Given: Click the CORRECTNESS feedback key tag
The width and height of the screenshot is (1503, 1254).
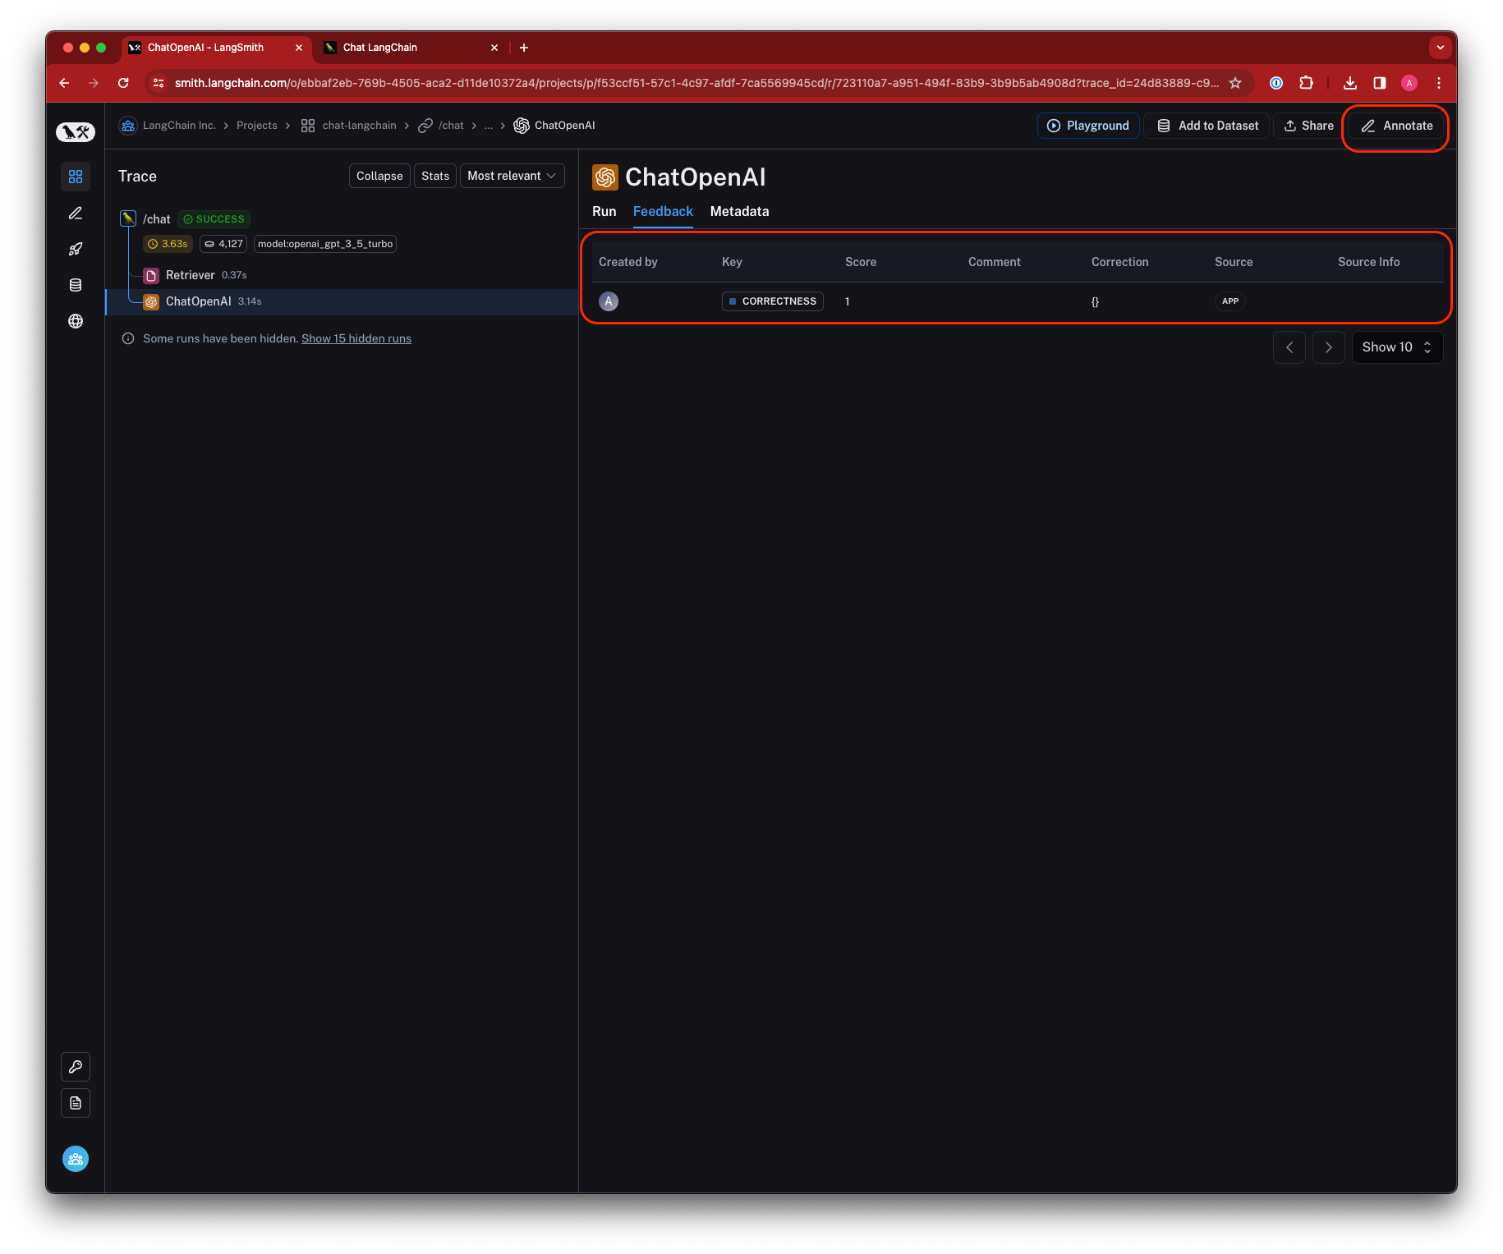Looking at the screenshot, I should tap(773, 301).
